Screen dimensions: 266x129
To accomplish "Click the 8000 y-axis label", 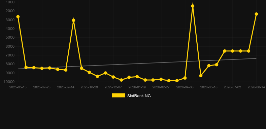I will 10,64.
